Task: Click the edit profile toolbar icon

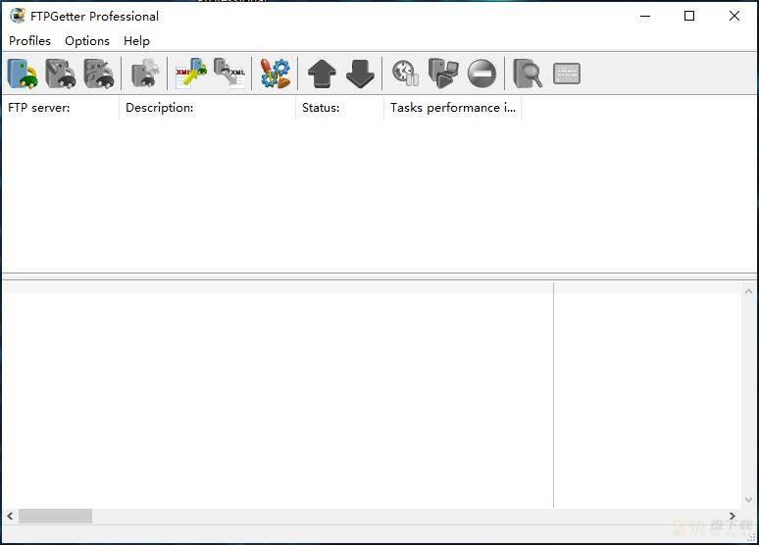Action: (61, 74)
